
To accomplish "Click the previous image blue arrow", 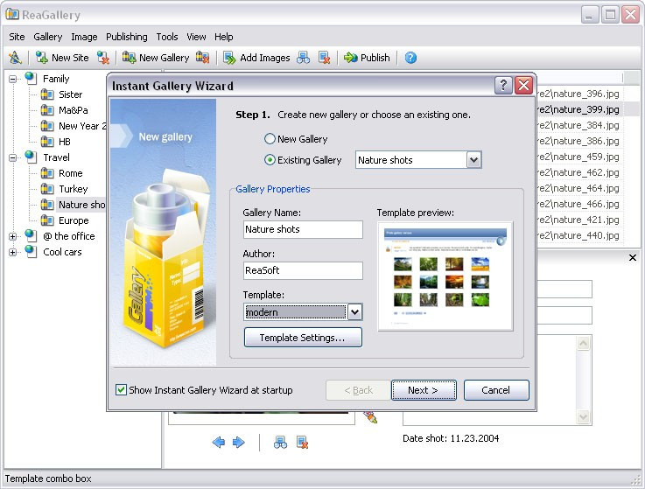I will click(x=219, y=442).
